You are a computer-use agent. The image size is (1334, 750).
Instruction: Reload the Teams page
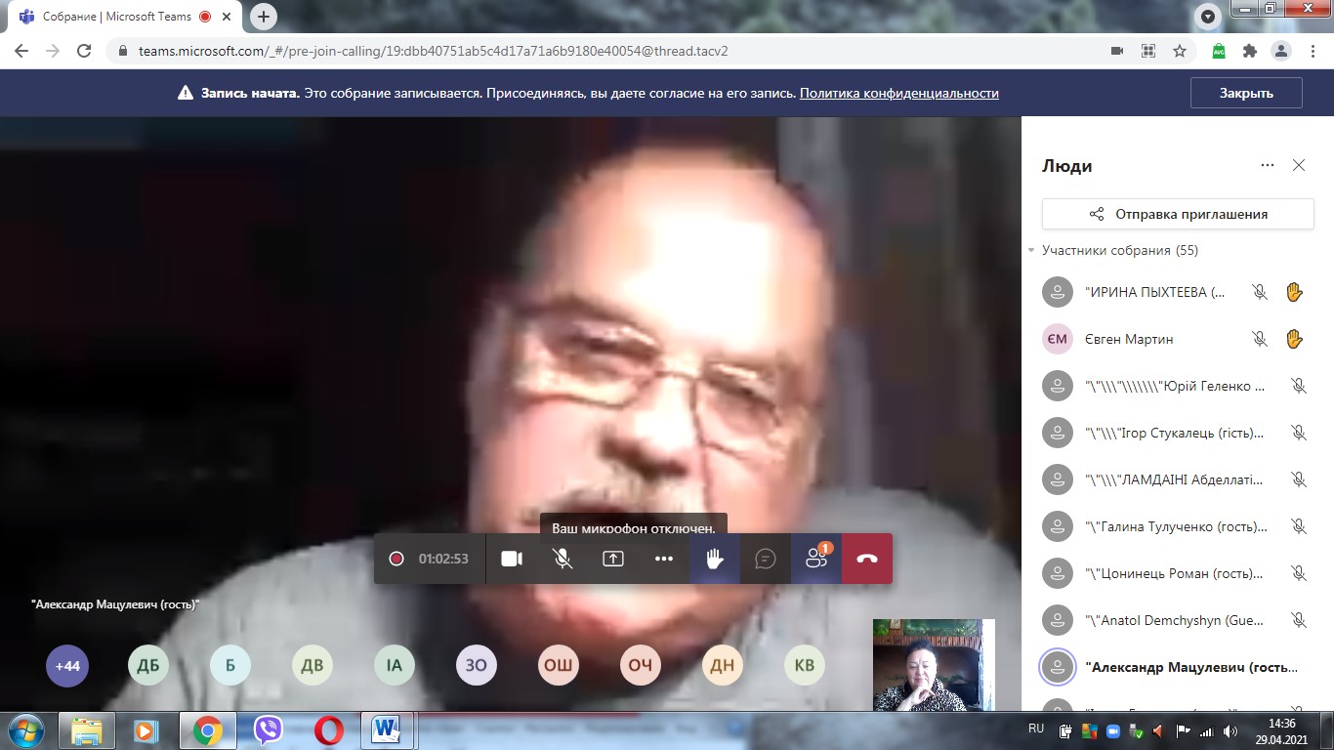[x=84, y=51]
